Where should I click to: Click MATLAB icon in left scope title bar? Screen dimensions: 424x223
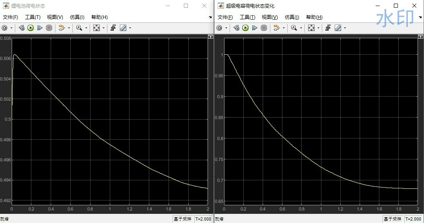coord(6,6)
